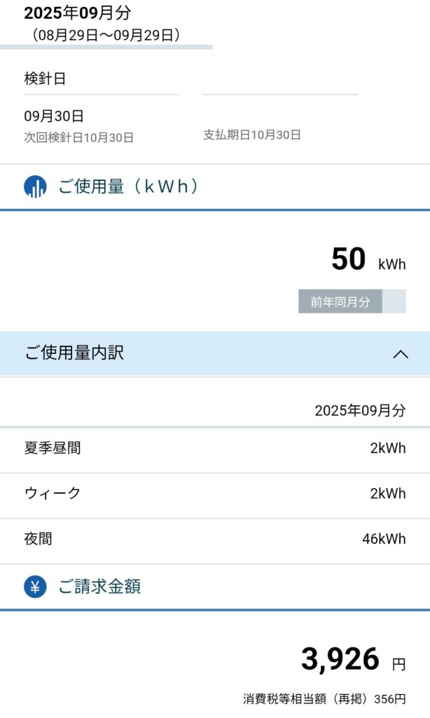Collapse the ご使用量内訳 chevron arrow
430x718 pixels.
coord(401,354)
